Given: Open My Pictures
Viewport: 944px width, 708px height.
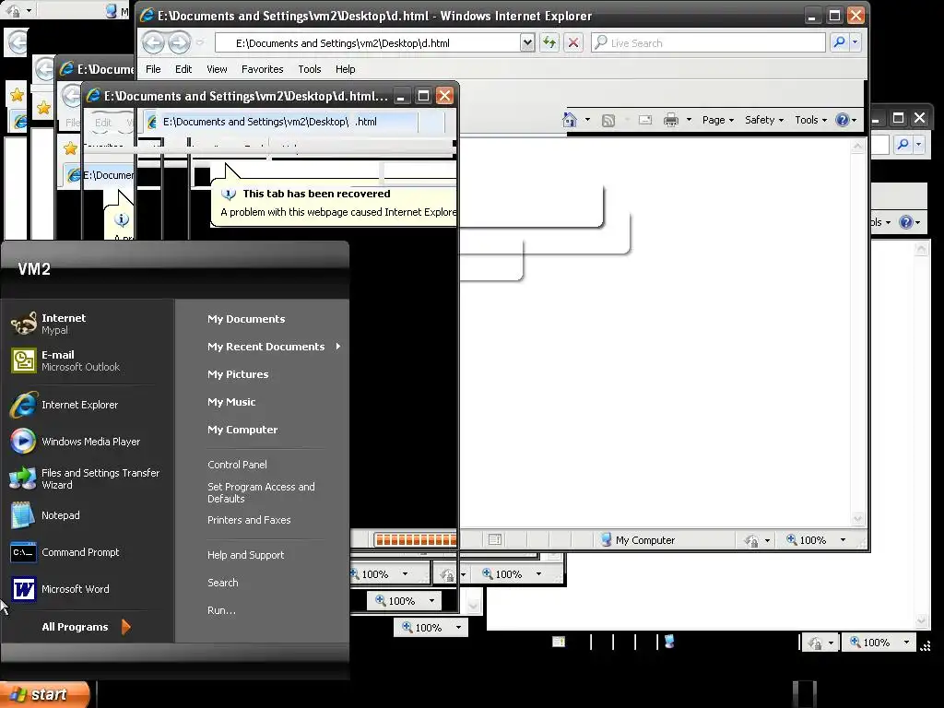Looking at the screenshot, I should coord(238,374).
